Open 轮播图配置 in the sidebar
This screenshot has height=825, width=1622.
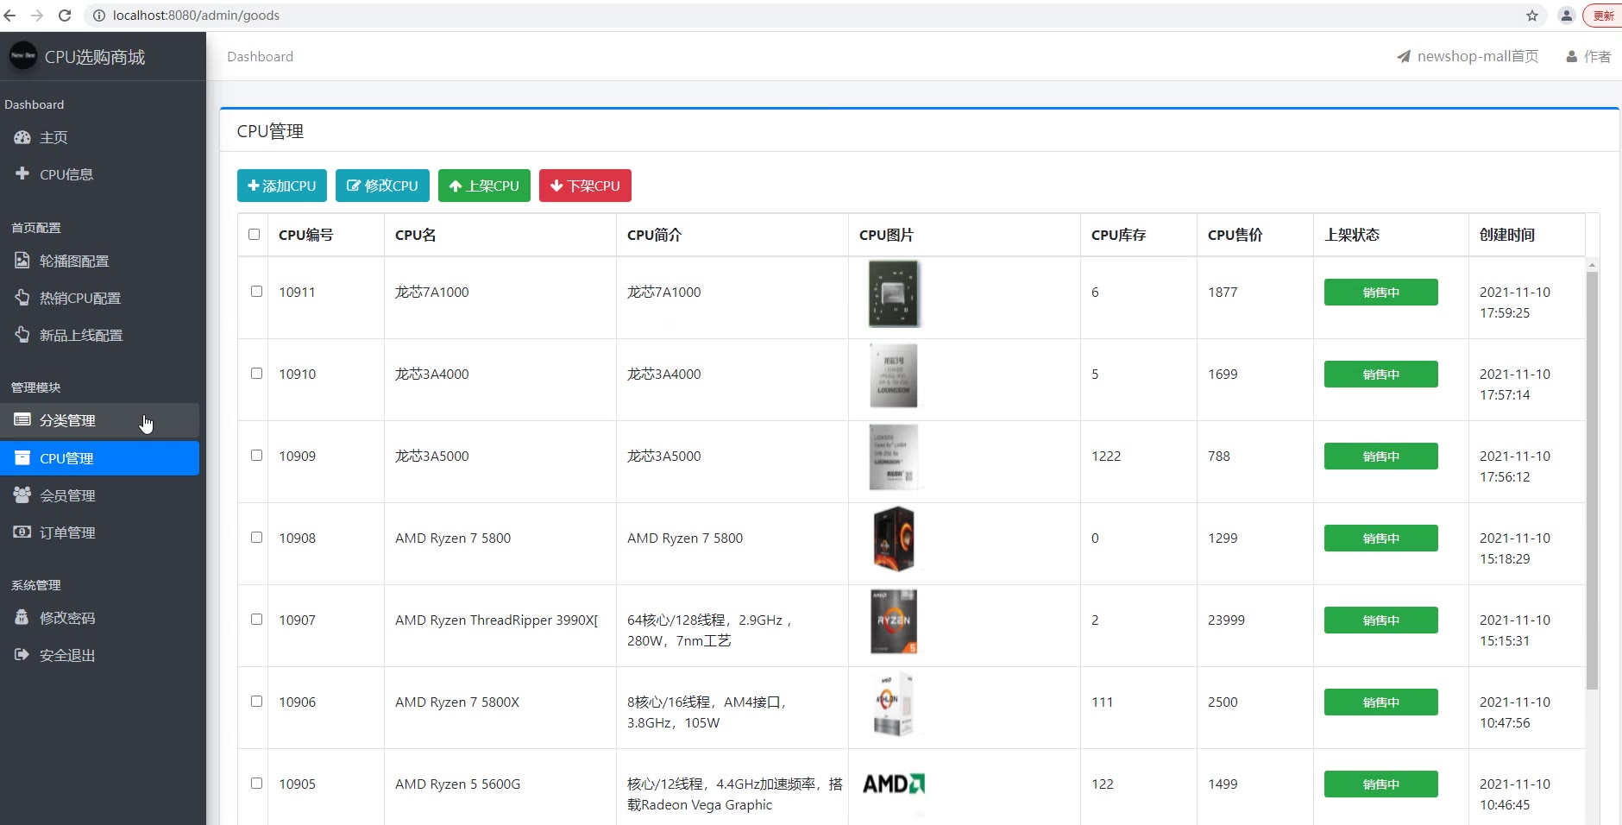pos(99,261)
